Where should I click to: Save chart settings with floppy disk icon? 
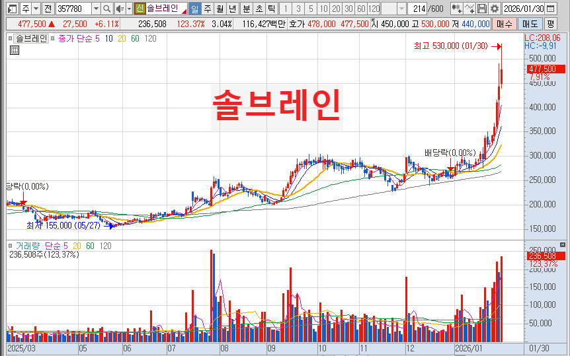(481, 9)
